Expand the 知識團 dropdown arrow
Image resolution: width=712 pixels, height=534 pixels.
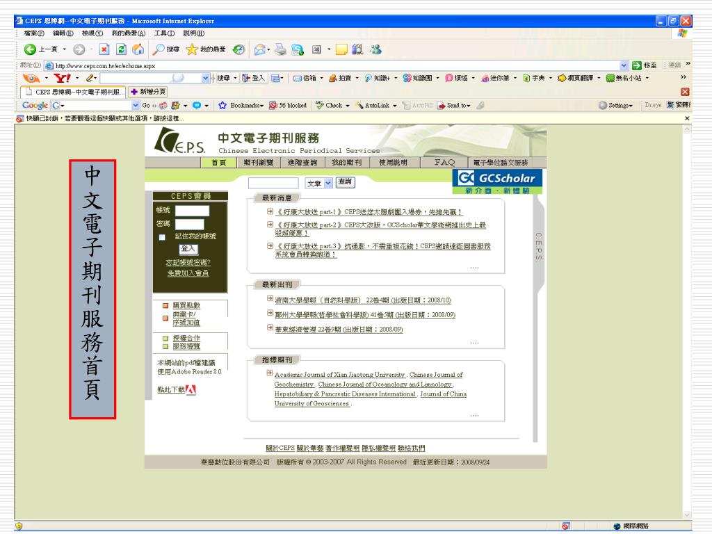click(x=438, y=78)
